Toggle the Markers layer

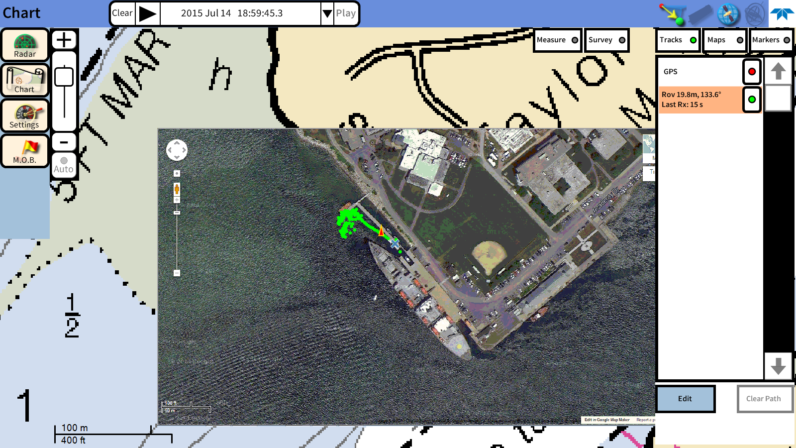[771, 40]
